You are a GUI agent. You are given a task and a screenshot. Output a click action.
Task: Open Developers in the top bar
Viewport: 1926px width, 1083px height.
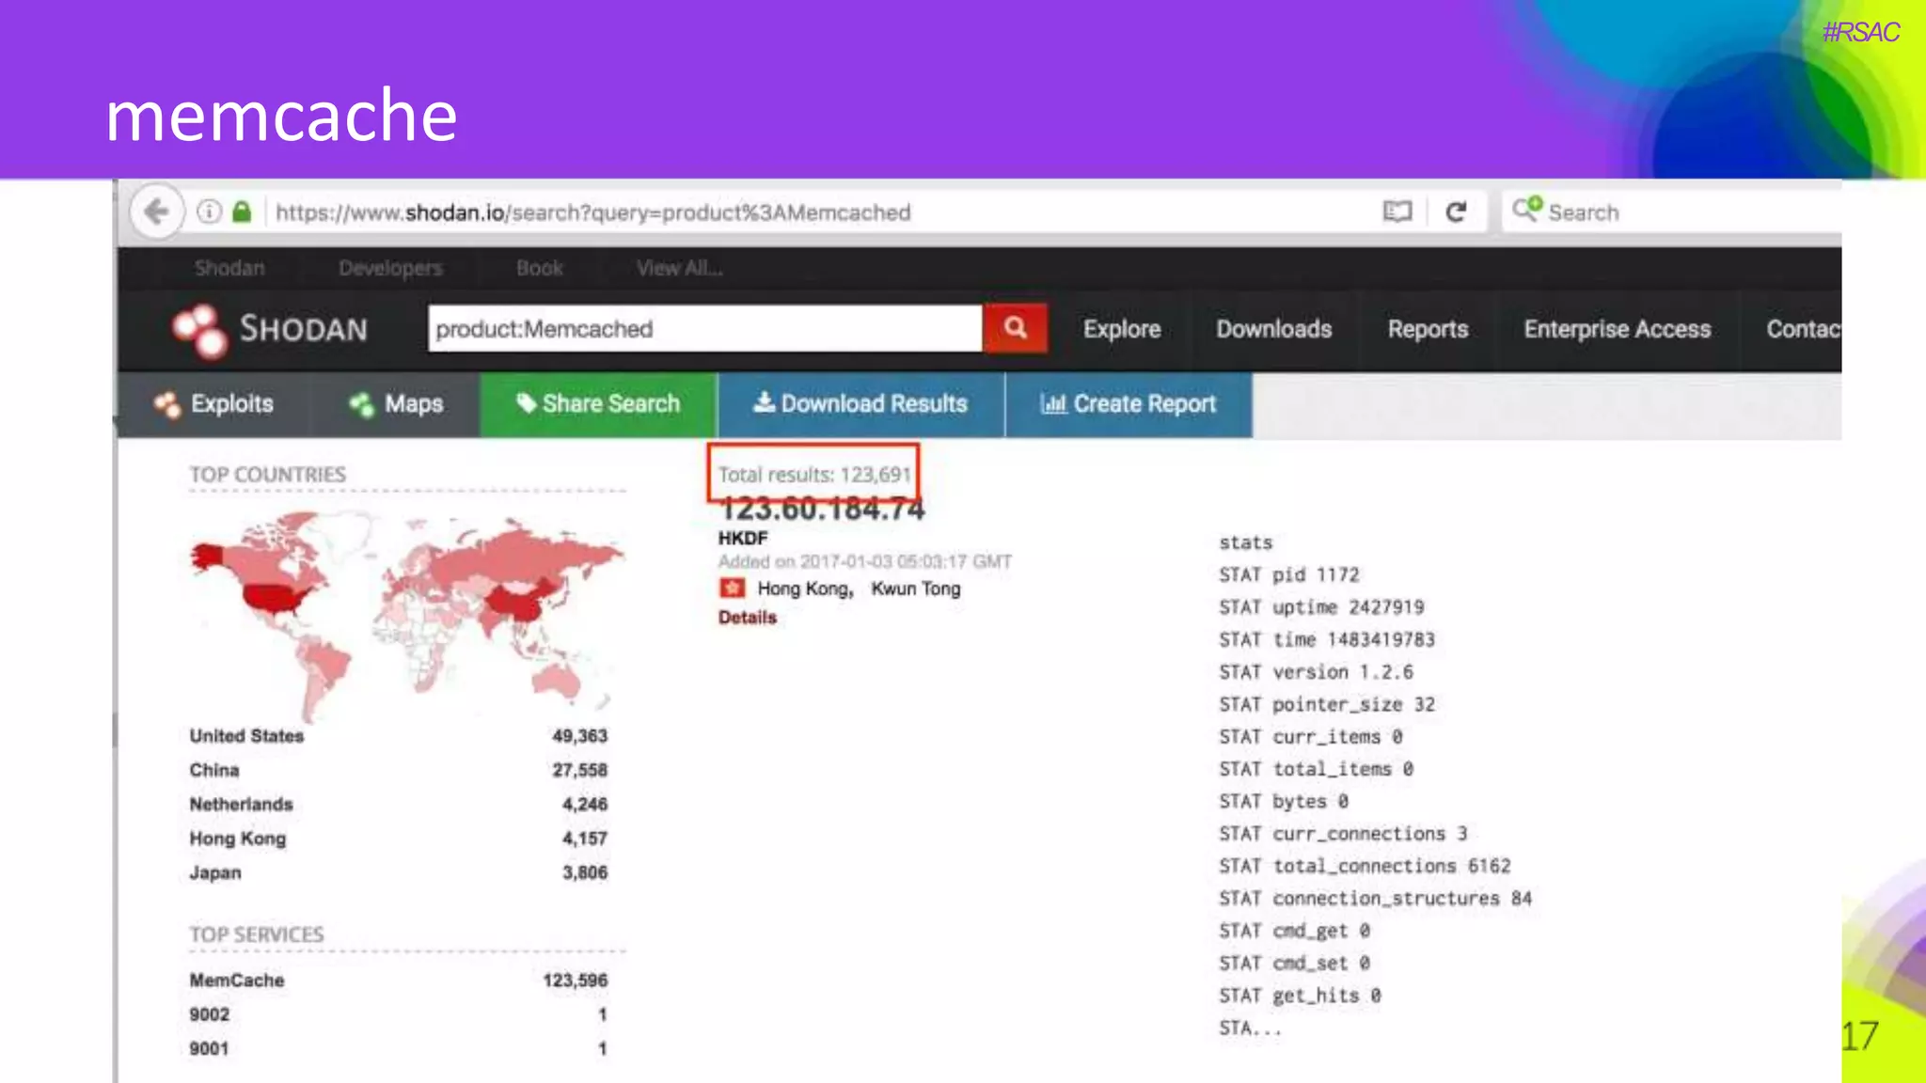(x=390, y=268)
